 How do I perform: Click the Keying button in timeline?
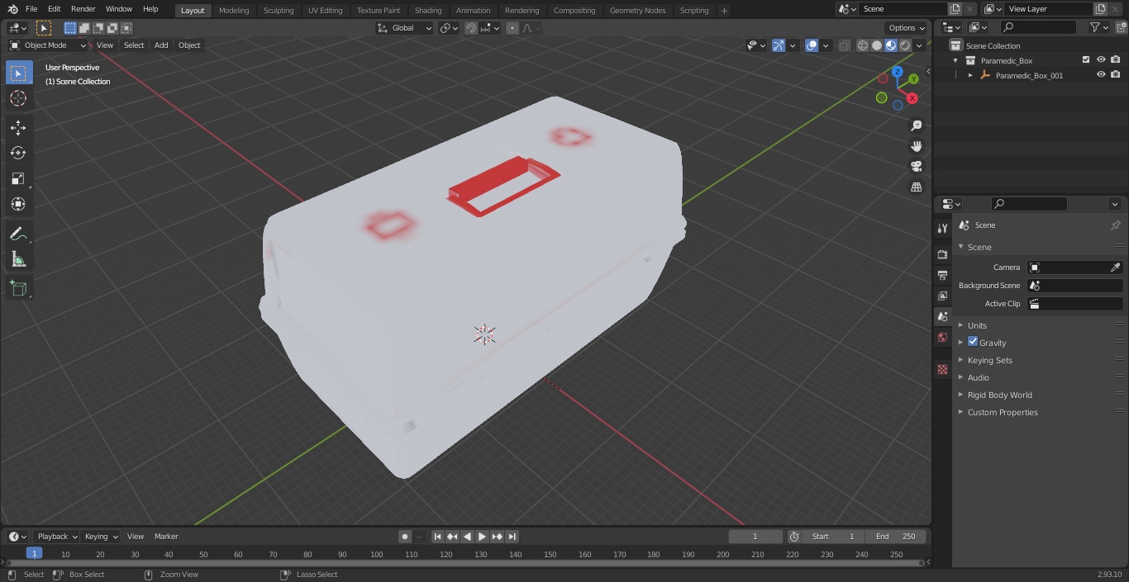(x=101, y=537)
